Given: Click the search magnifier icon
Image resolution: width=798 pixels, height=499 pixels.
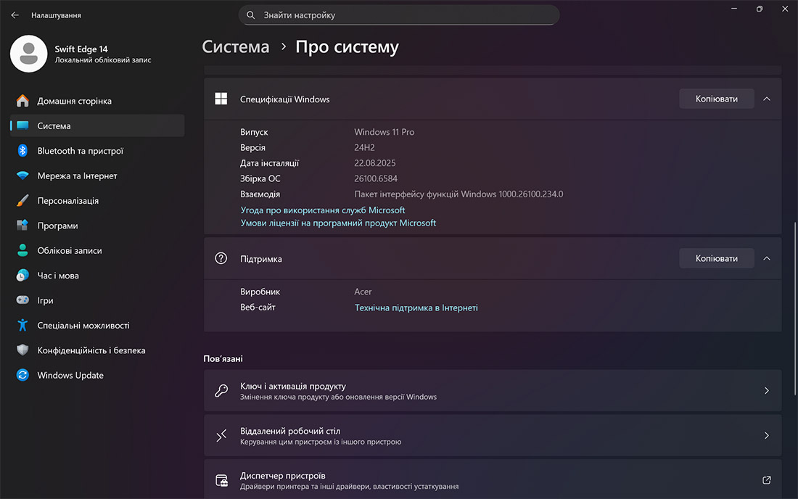Looking at the screenshot, I should coord(250,15).
